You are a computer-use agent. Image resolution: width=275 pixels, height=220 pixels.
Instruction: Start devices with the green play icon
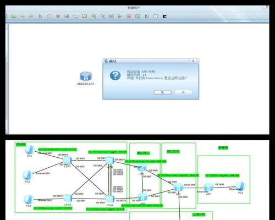[x=120, y=16]
